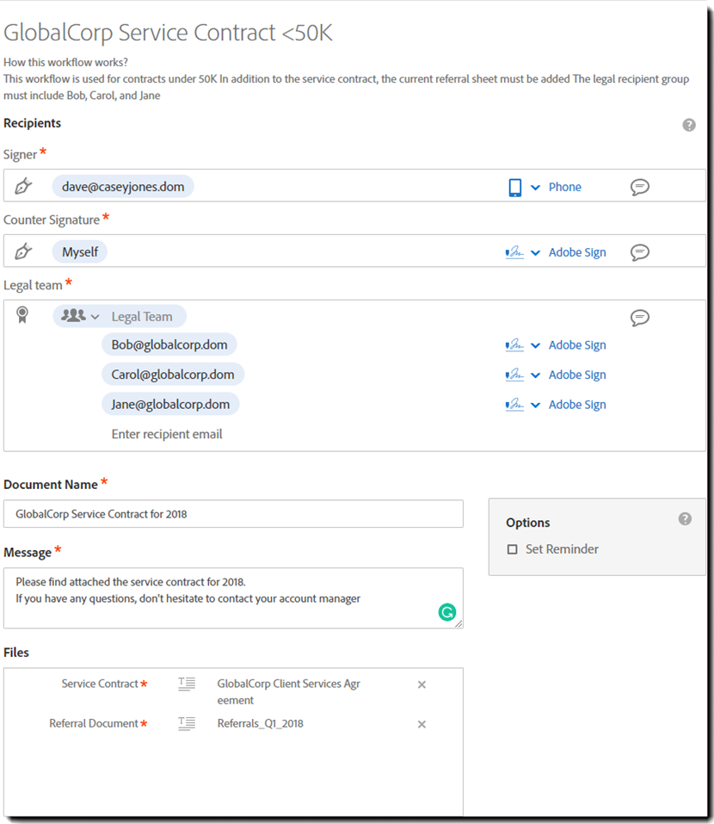This screenshot has height=824, width=714.
Task: Click inside the Document Name field
Action: tap(232, 515)
